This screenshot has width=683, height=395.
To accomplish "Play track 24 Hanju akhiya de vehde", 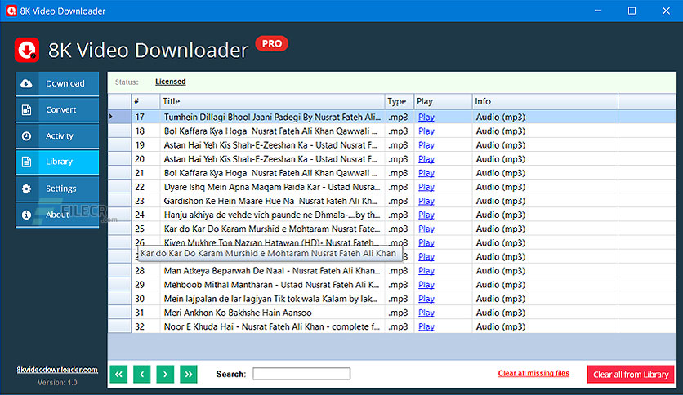I will coord(426,215).
